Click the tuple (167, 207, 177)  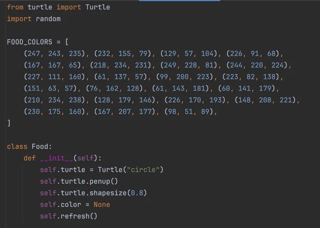(125, 112)
